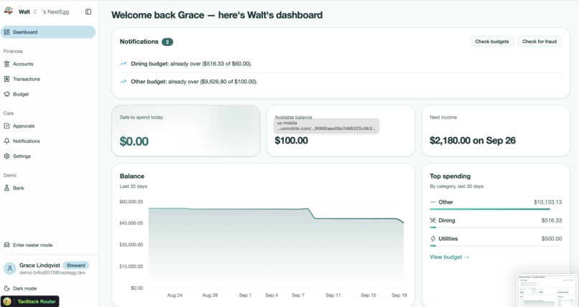Click trend icon beside Dining budget alert
Screen dimensions: 579x307
(123, 64)
